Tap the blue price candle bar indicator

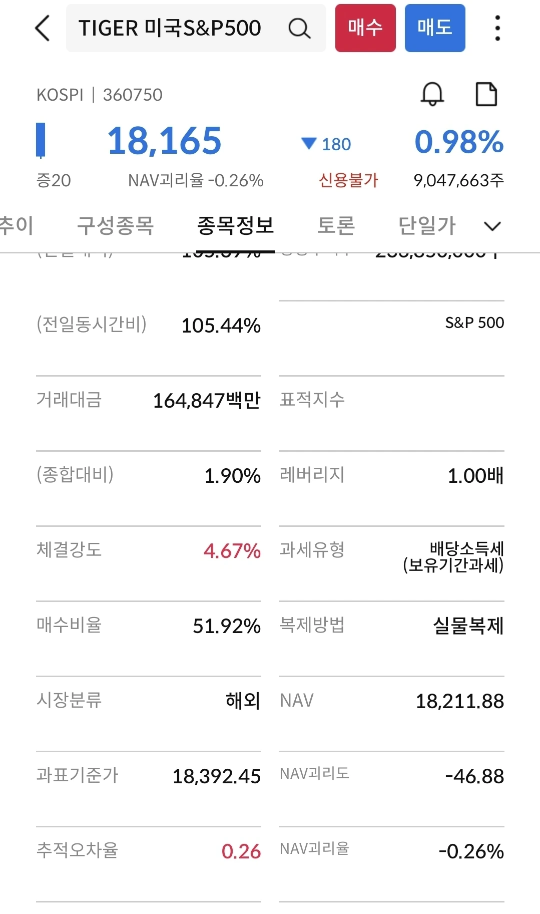point(41,140)
